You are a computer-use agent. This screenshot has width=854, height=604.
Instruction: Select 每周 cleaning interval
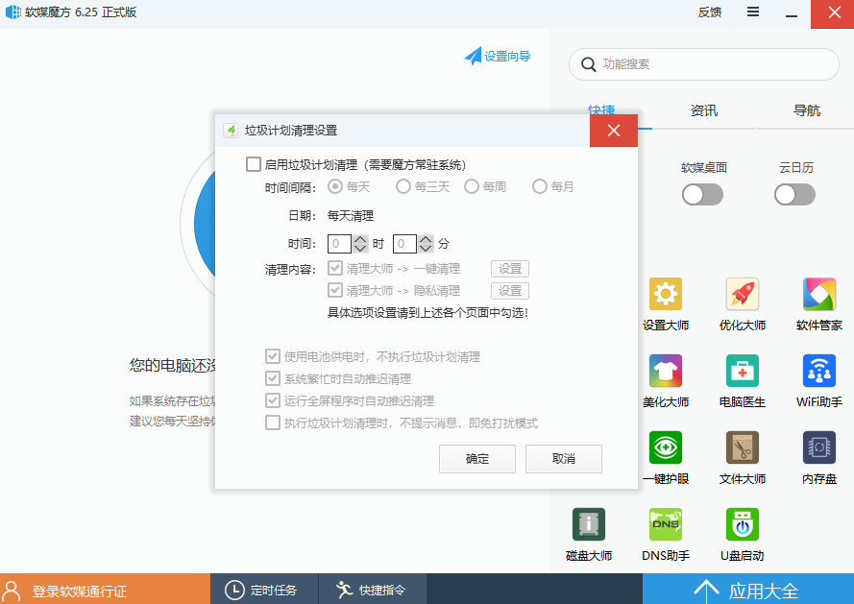pos(471,187)
